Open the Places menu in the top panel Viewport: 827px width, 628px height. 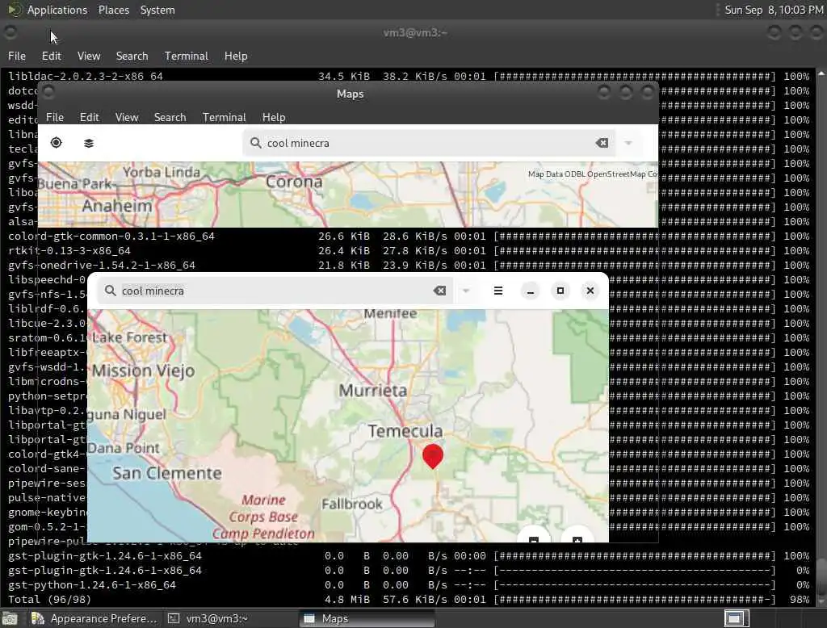[x=113, y=10]
